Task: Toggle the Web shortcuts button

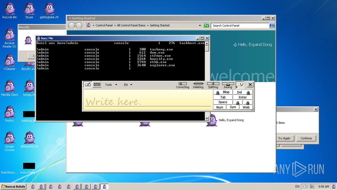Action: pyautogui.click(x=246, y=107)
